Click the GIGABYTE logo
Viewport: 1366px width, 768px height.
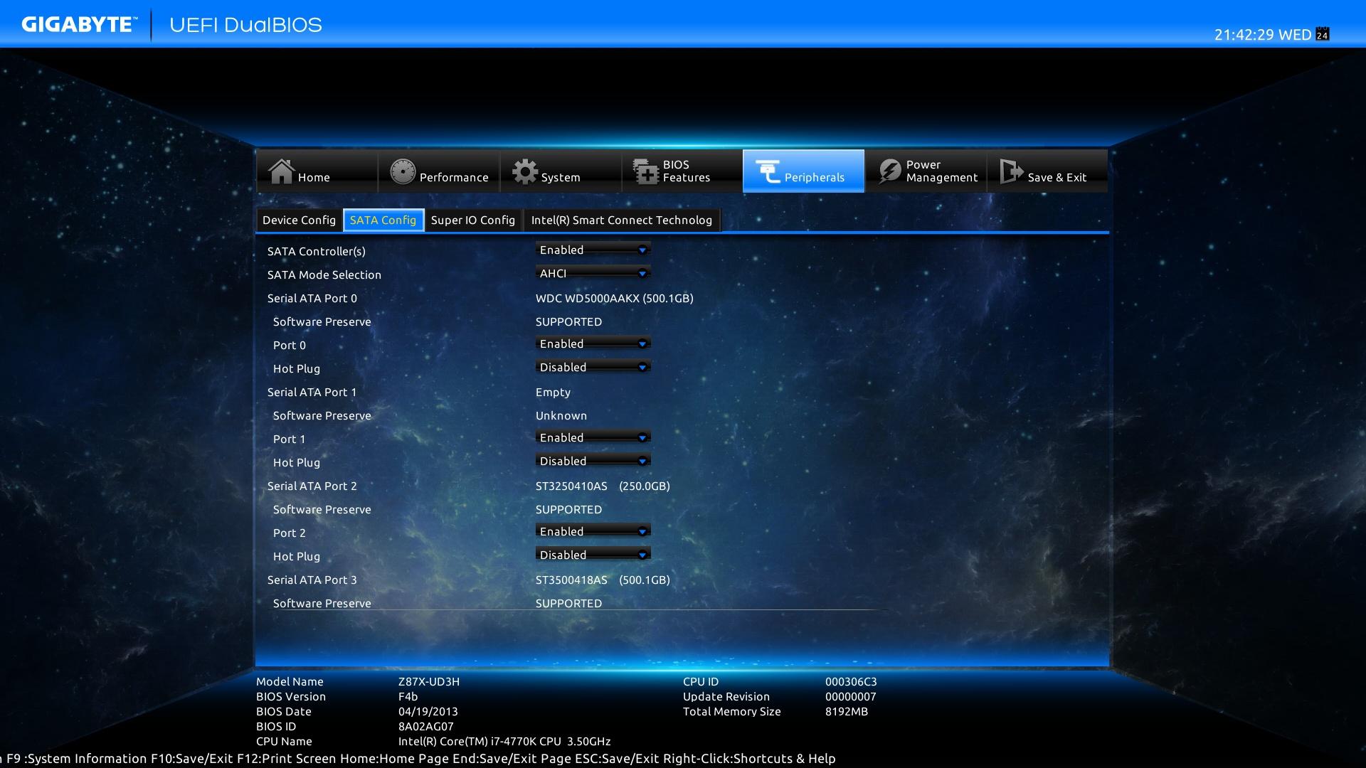79,25
